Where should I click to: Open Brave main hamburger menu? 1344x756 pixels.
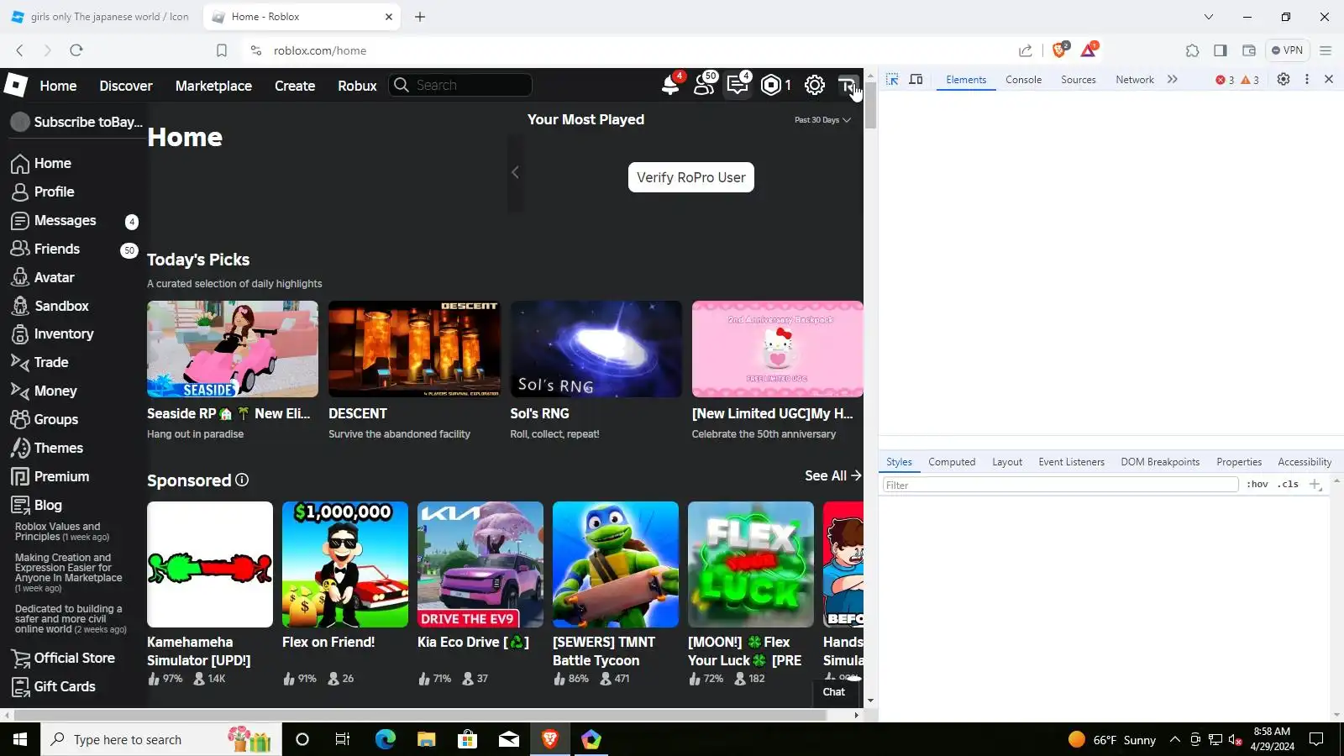[x=1326, y=50]
